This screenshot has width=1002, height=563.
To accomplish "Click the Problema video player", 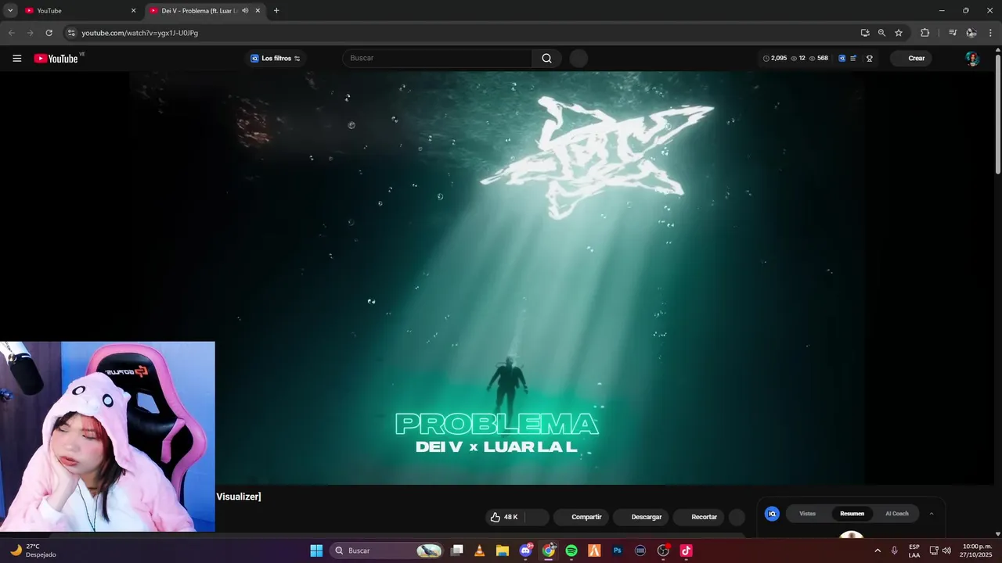I will (x=497, y=278).
